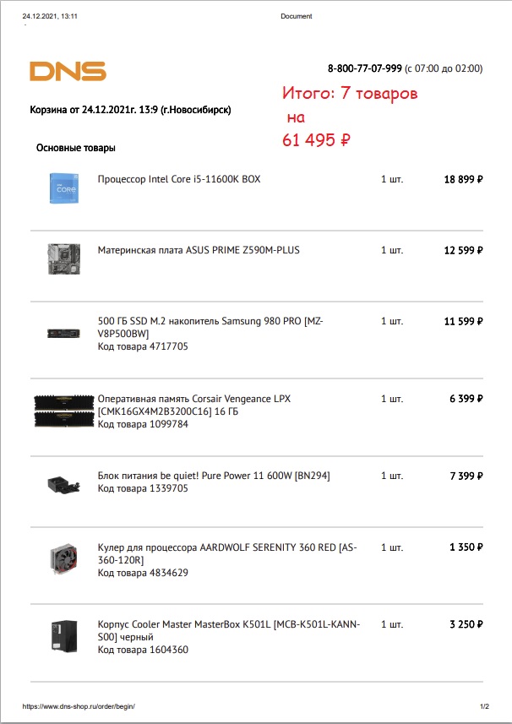Screen dimensions: 512x724
Task: Click the dns-shop.ru/order/begin footer URL
Action: [x=79, y=706]
